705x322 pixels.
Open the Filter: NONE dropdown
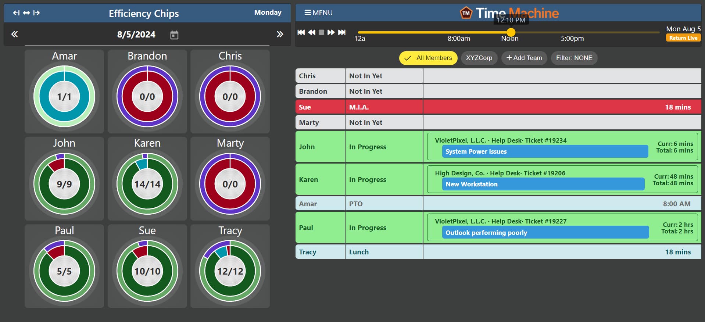click(x=574, y=58)
